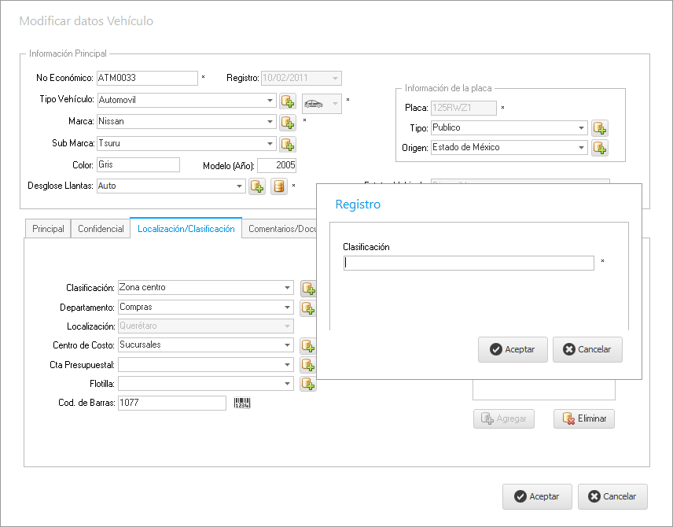Viewport: 673px width, 527px height.
Task: Open the Confidencial tab
Action: (x=101, y=229)
